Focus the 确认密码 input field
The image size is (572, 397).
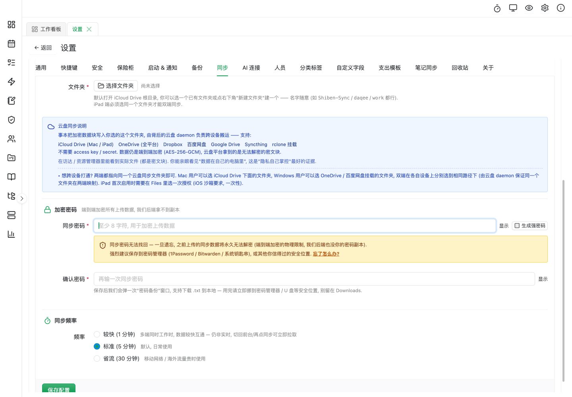[x=314, y=279]
